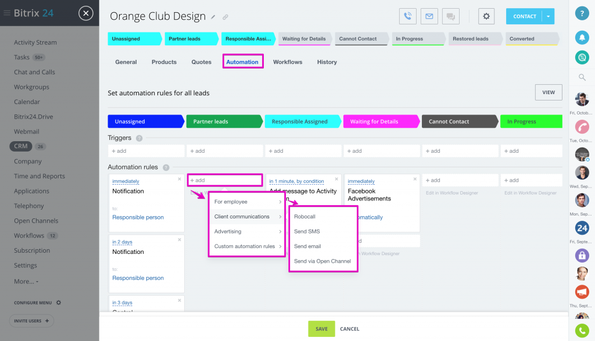The height and width of the screenshot is (341, 595).
Task: Open 'in 1 minute, by condition' delay link
Action: (296, 181)
